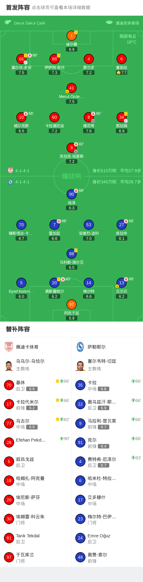Select substitute 马拉利-登贝莱 number 9
Image resolution: width=143 pixels, height=582 pixels.
(107, 423)
